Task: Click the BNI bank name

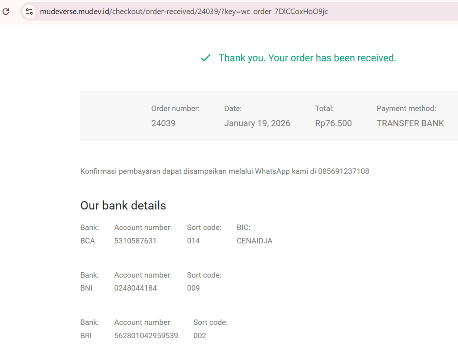Action: click(86, 288)
